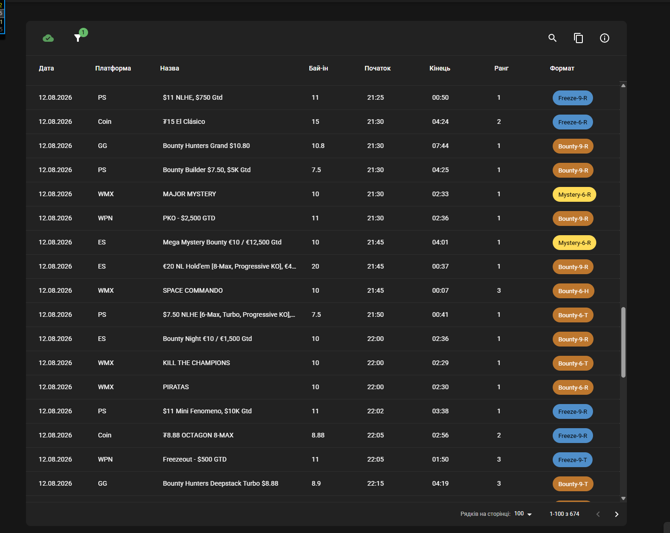Click scrollbar down arrow of the table
Viewport: 670px width, 533px height.
(623, 498)
